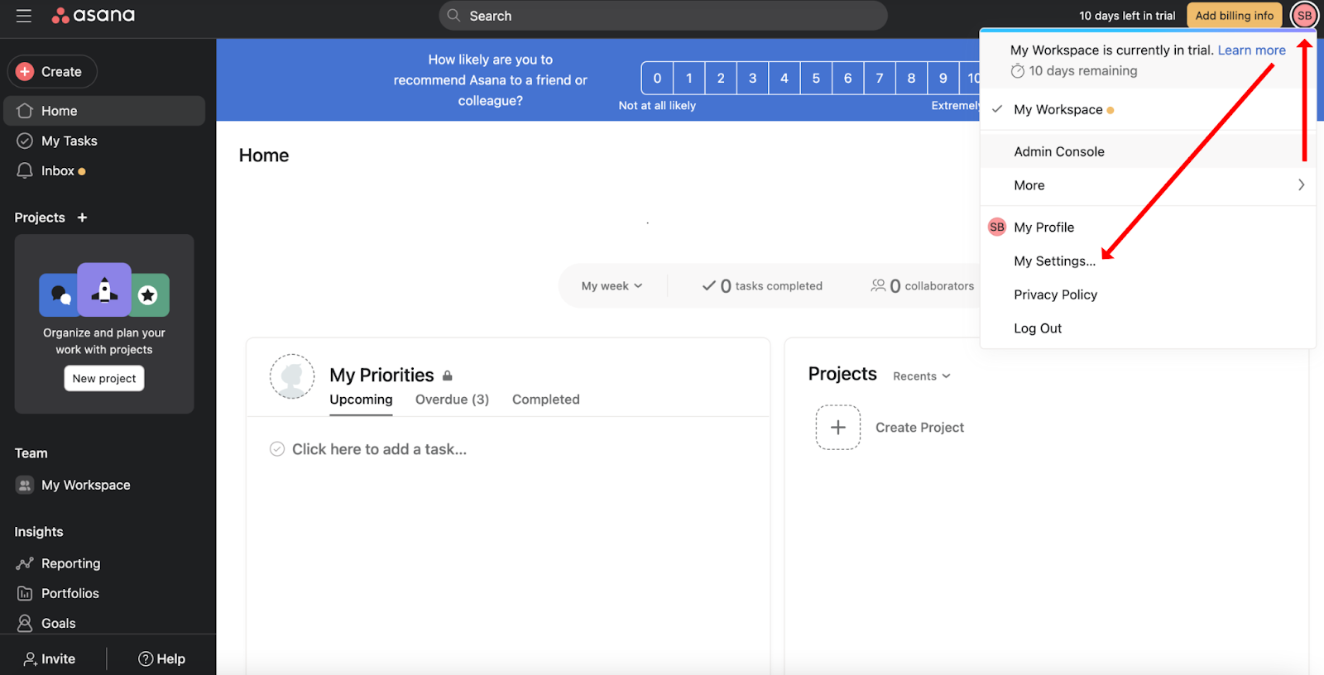Click the Invite button label
This screenshot has width=1324, height=675.
click(x=58, y=659)
